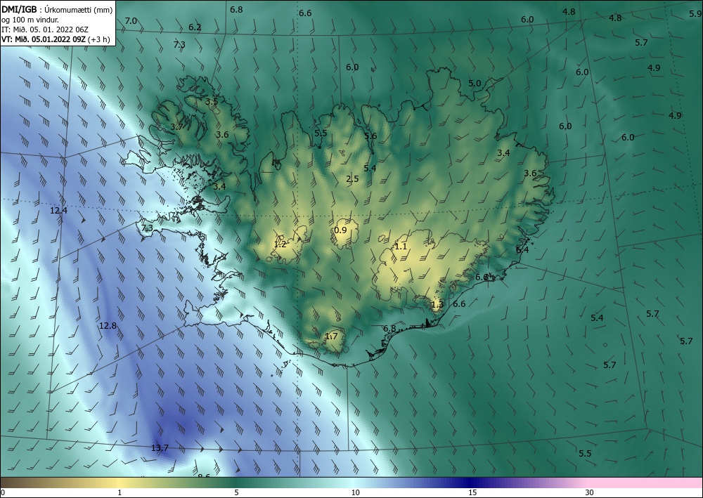Select the 1.7 value on the southern glacier
The height and width of the screenshot is (498, 703).
pos(331,336)
